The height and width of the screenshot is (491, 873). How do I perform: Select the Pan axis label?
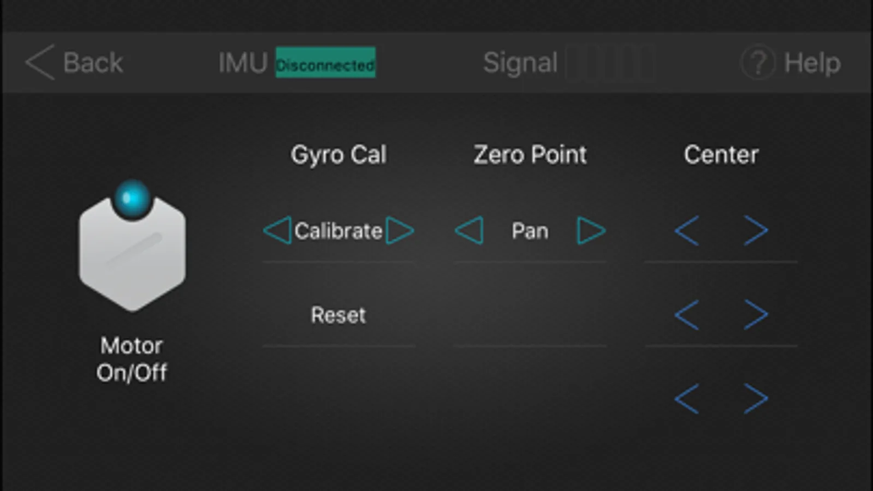coord(530,231)
